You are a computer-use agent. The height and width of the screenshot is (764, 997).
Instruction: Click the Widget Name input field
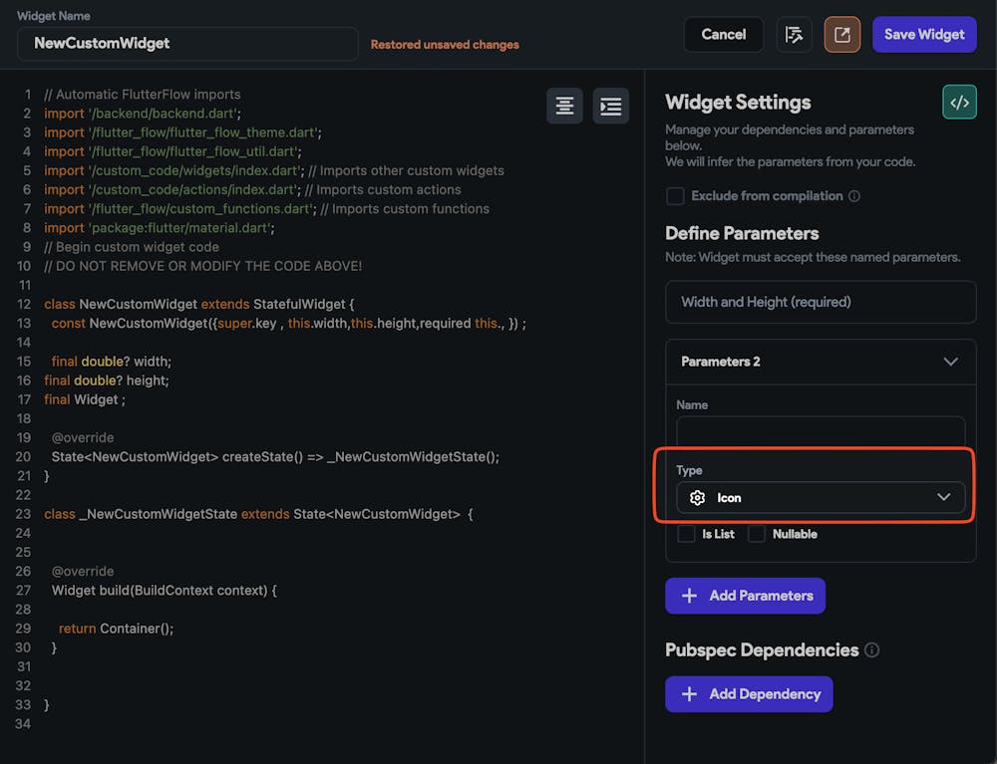coord(187,44)
